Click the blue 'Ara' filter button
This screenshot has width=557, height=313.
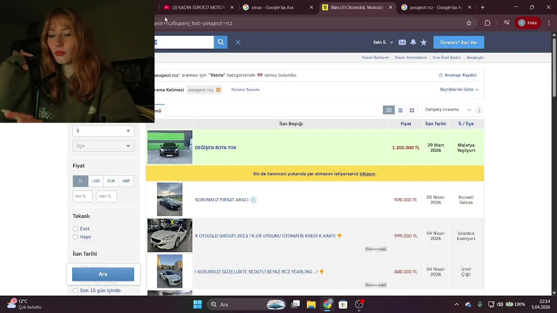(x=103, y=274)
